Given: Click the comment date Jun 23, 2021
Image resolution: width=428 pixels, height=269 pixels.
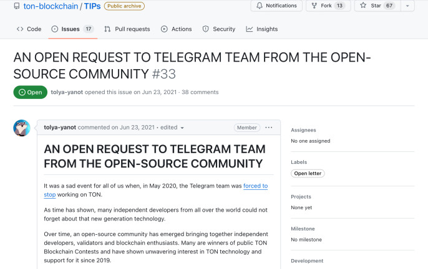Looking at the screenshot, I should [x=137, y=127].
